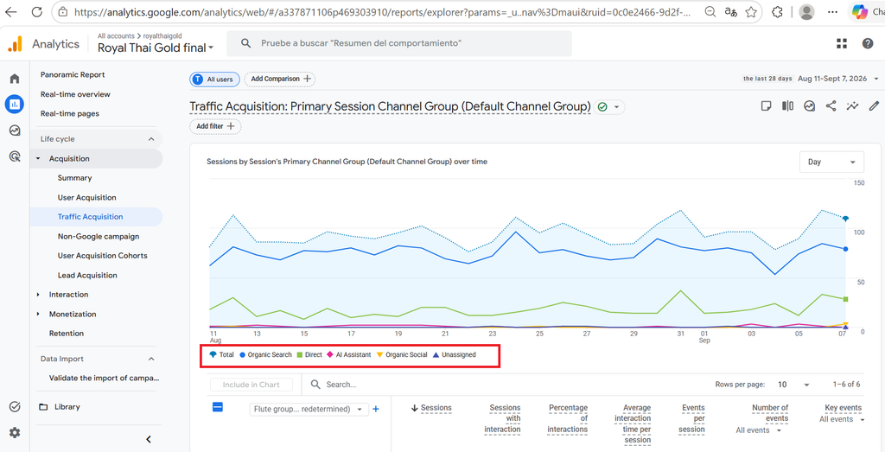Open the browser three-dot settings menu

(x=832, y=12)
